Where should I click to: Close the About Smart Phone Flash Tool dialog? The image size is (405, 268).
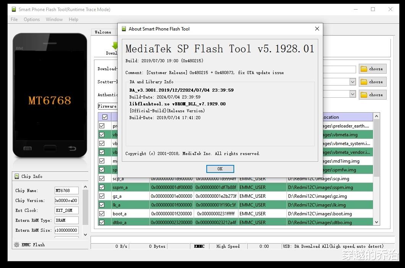pos(317,29)
